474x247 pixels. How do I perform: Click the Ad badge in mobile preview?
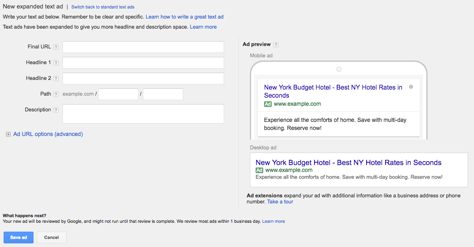pyautogui.click(x=268, y=104)
